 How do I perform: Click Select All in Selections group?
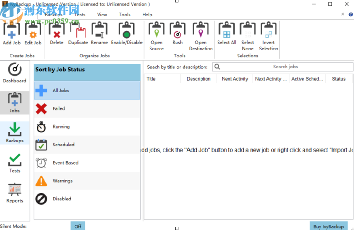(227, 33)
